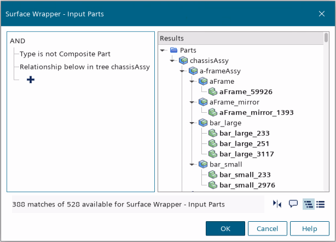The width and height of the screenshot is (336, 242).
Task: Click the Results panel vertical scrollbar
Action: (326, 39)
